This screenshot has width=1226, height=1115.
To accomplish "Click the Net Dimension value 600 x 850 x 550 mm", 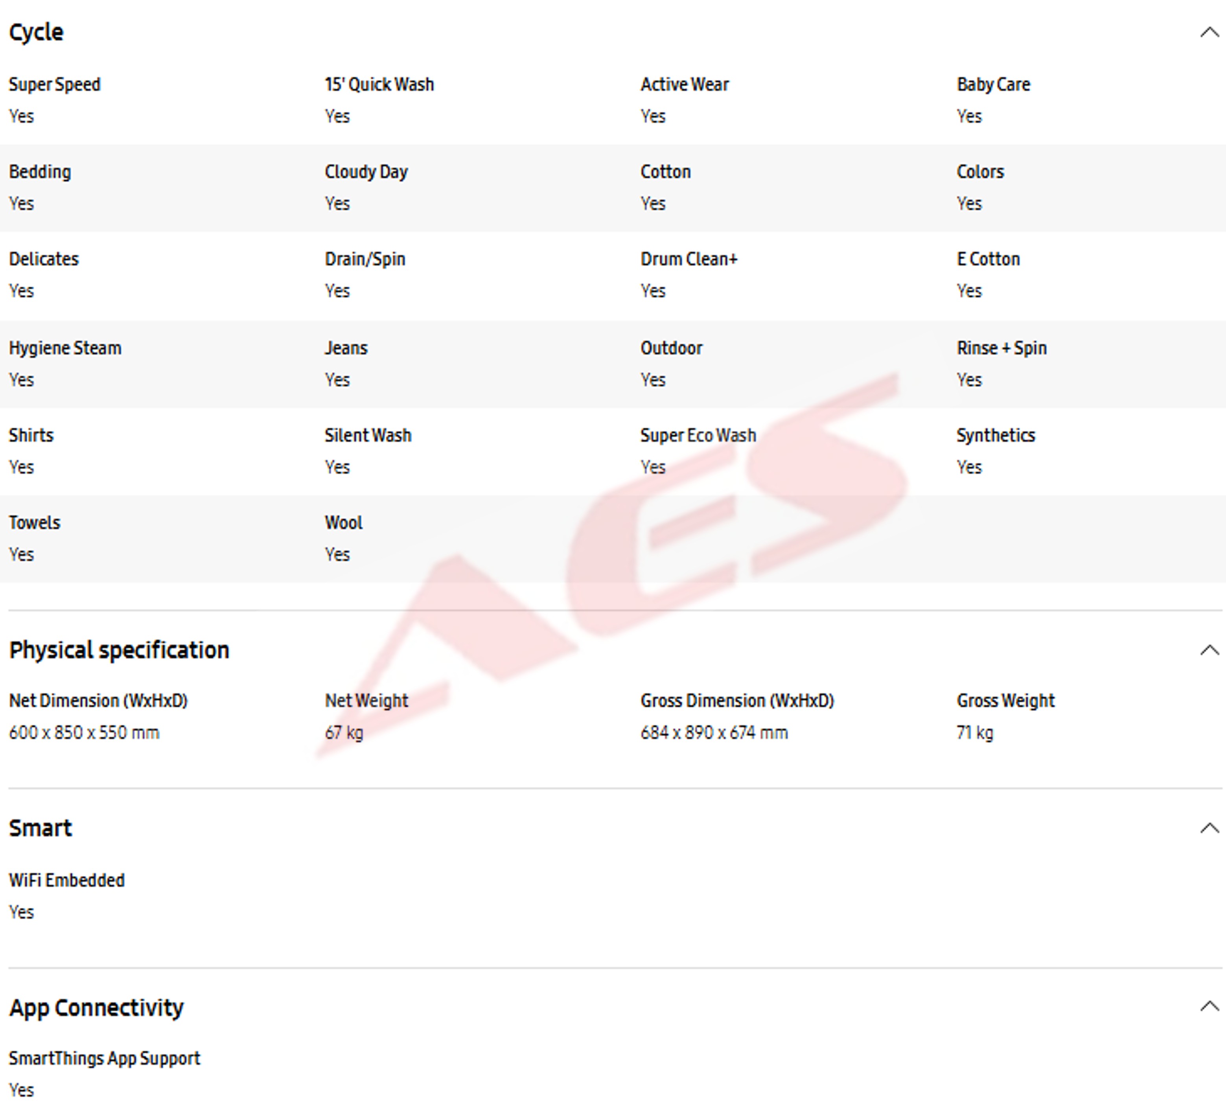I will tap(84, 732).
